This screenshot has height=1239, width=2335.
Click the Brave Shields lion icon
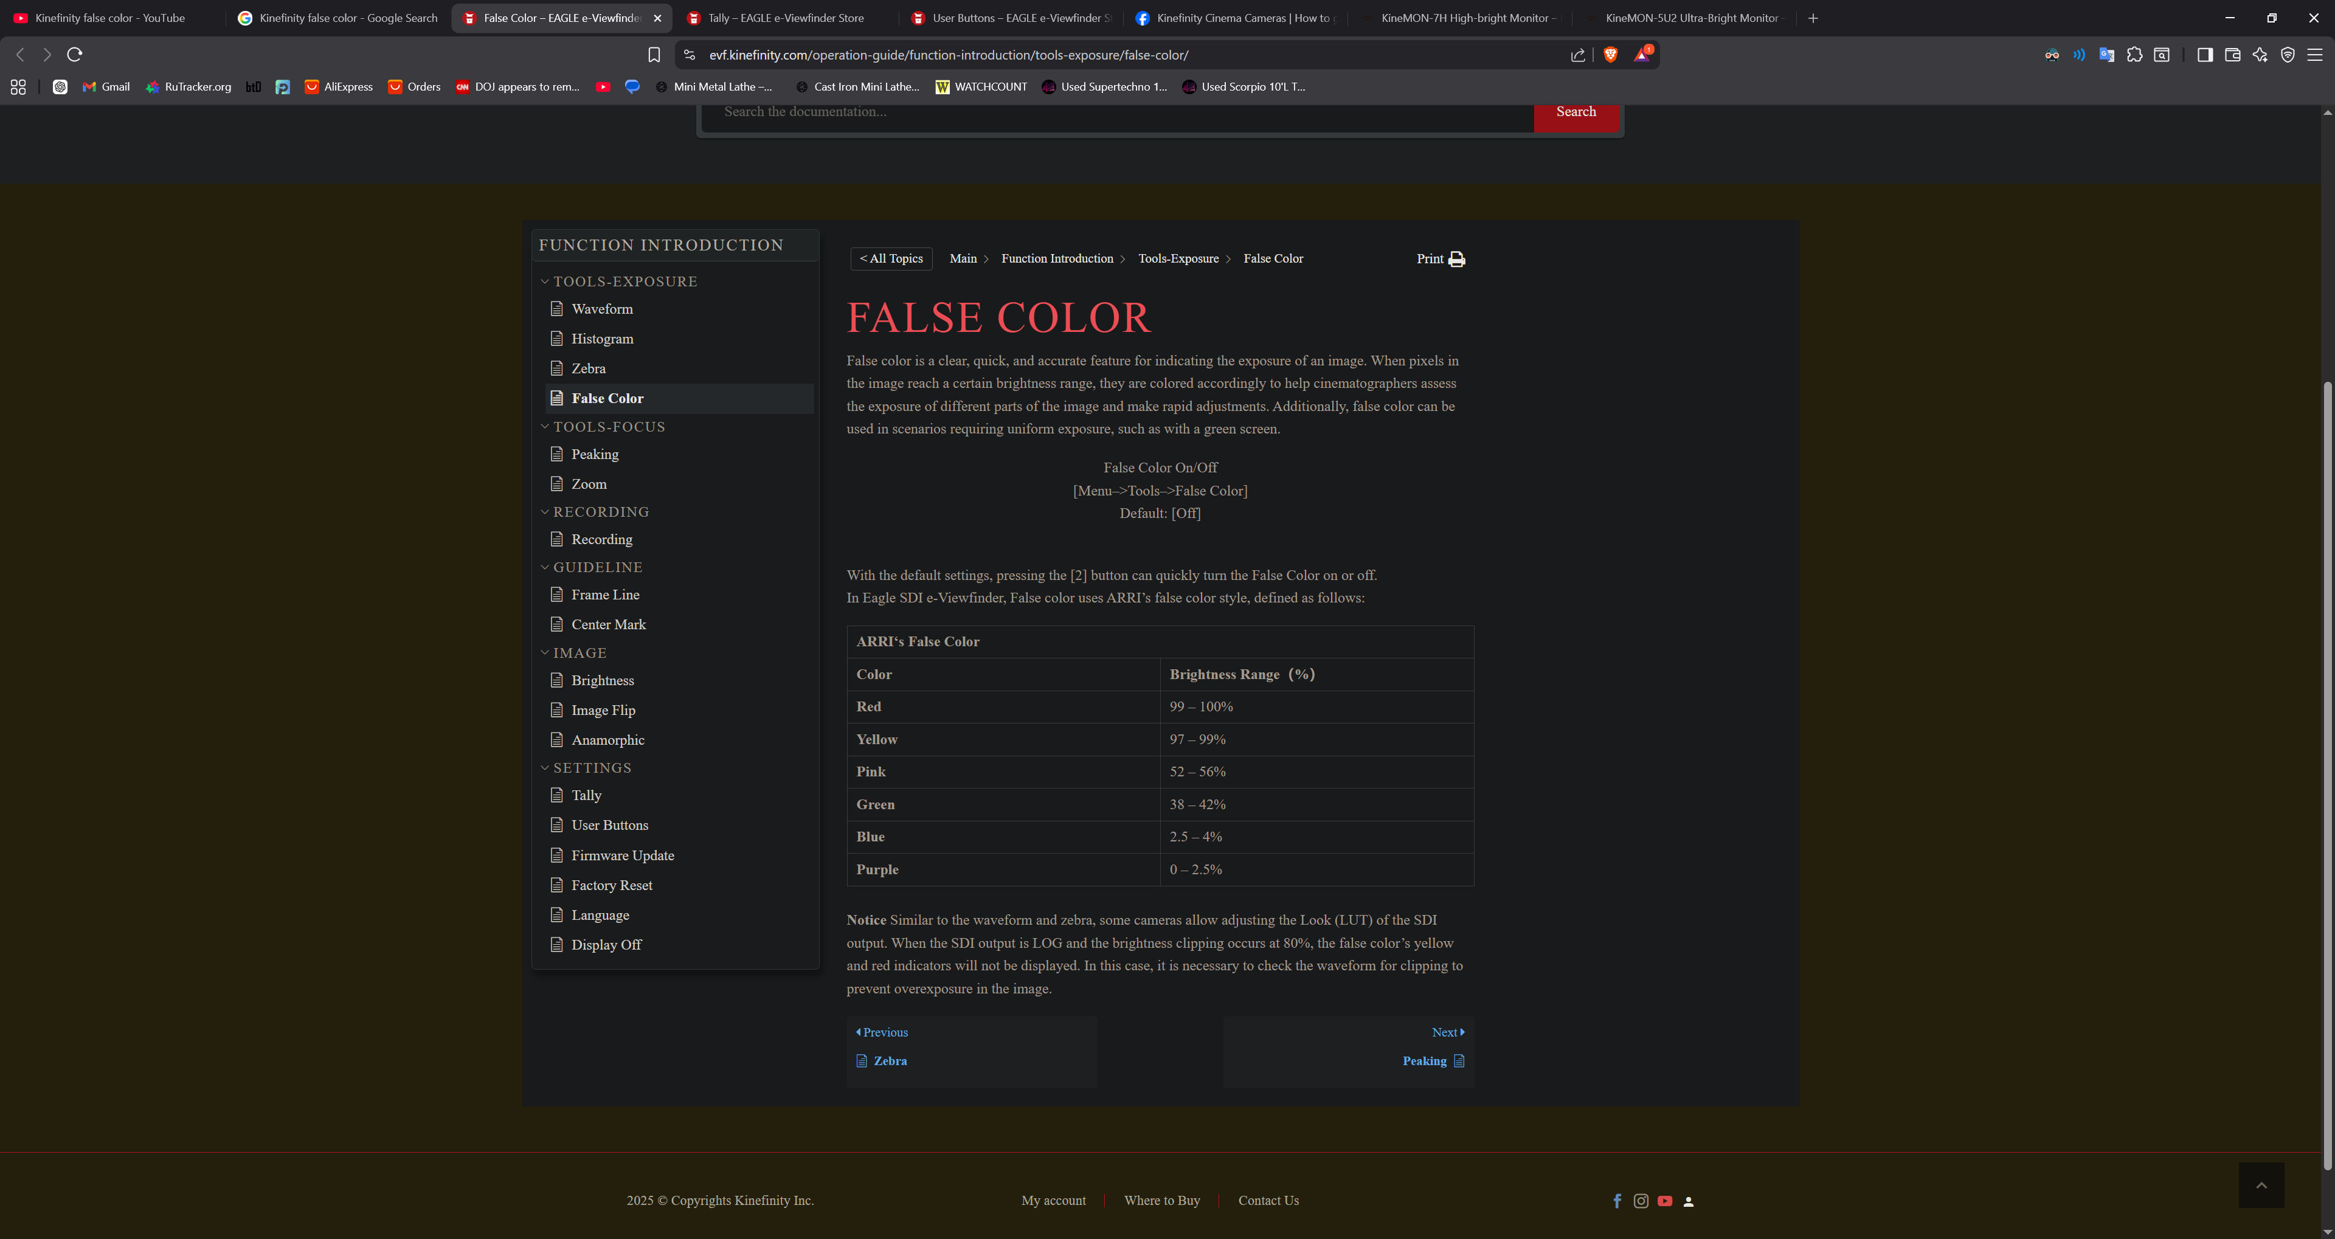click(1610, 55)
